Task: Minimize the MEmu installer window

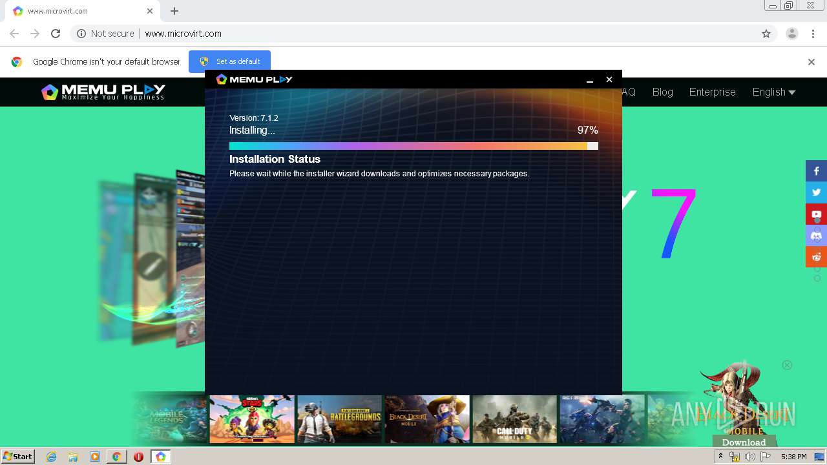Action: tap(589, 79)
